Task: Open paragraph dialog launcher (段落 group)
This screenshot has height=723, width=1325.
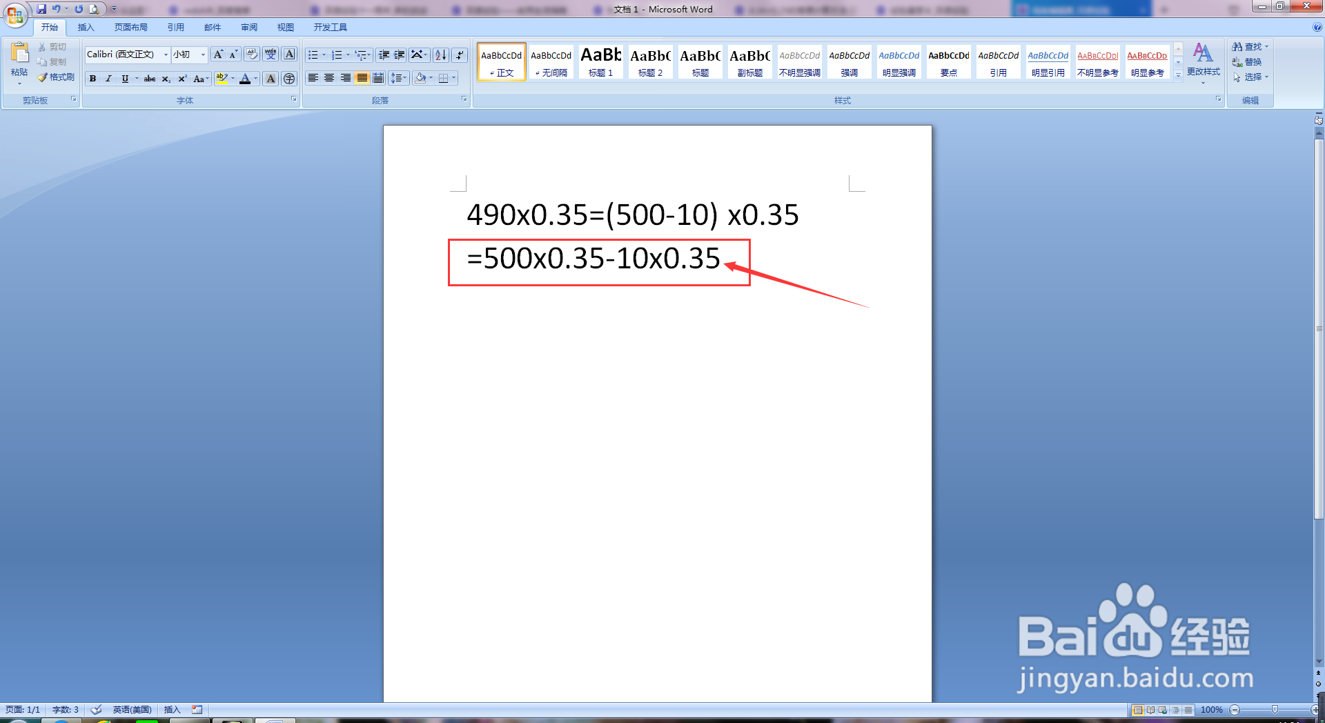Action: point(464,99)
